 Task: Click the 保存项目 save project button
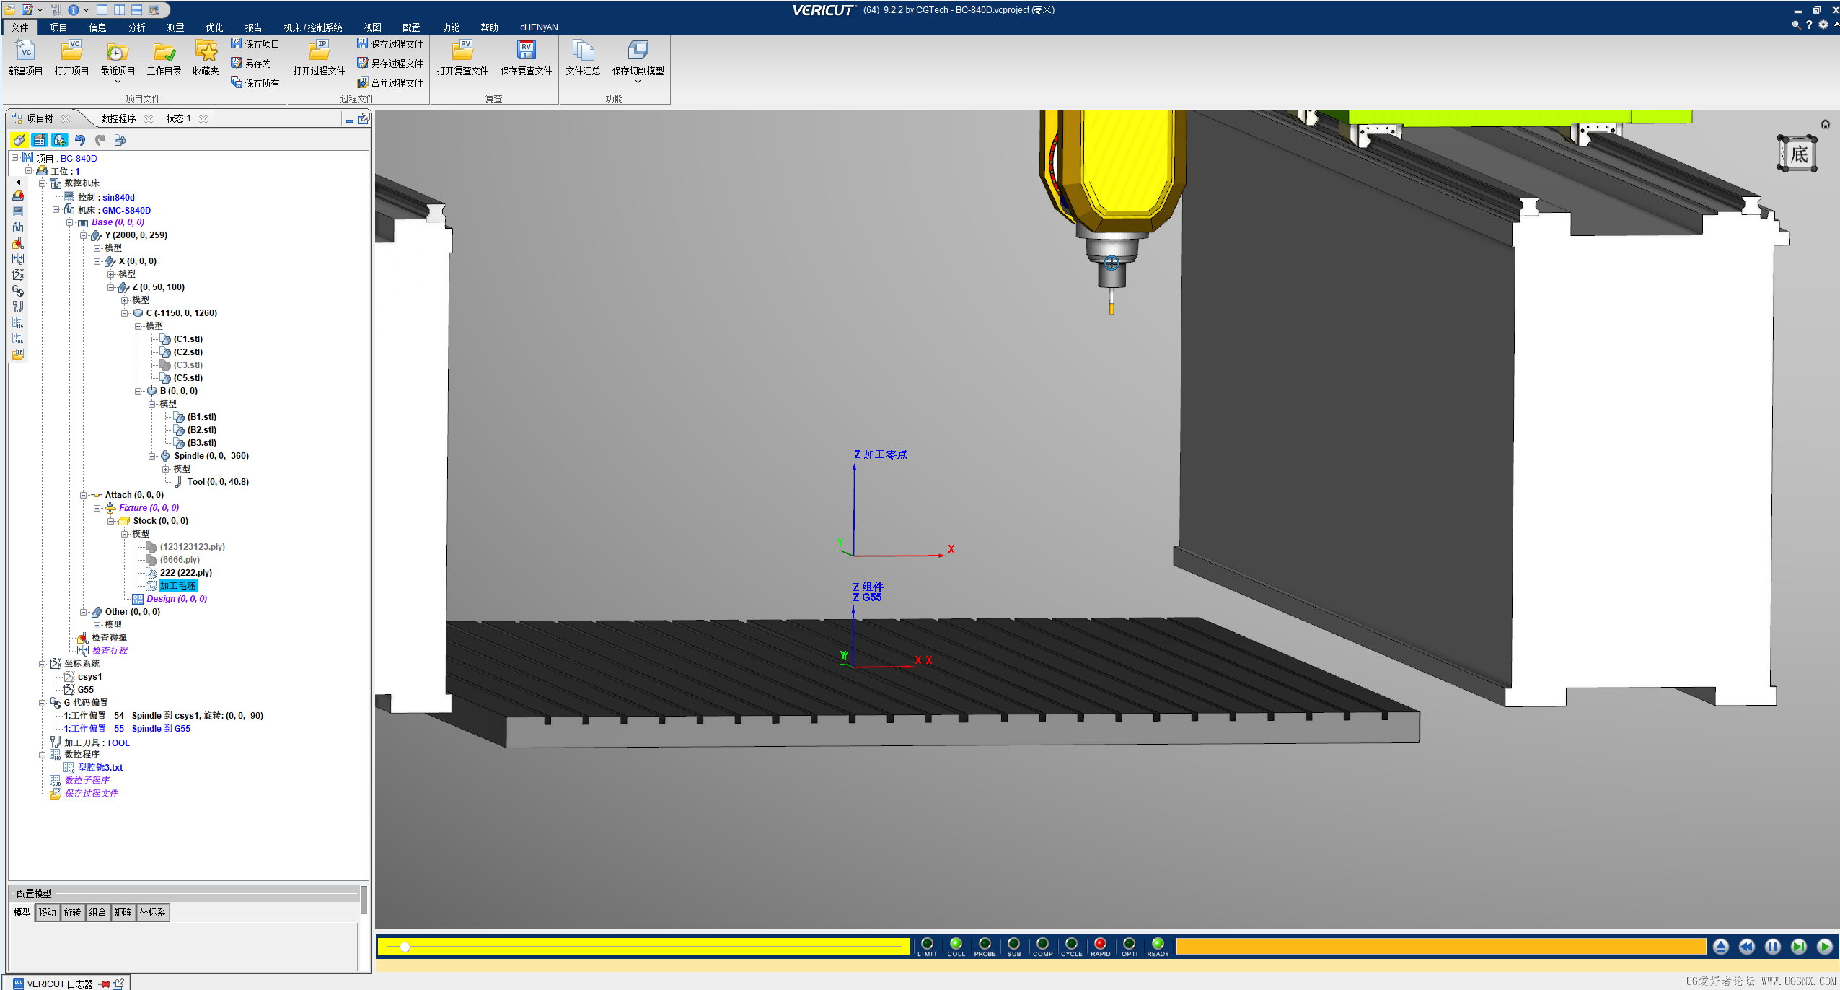pyautogui.click(x=255, y=44)
